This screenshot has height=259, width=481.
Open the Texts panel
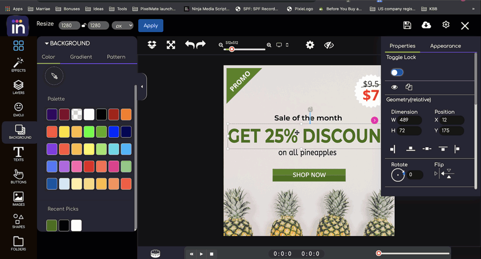click(19, 154)
